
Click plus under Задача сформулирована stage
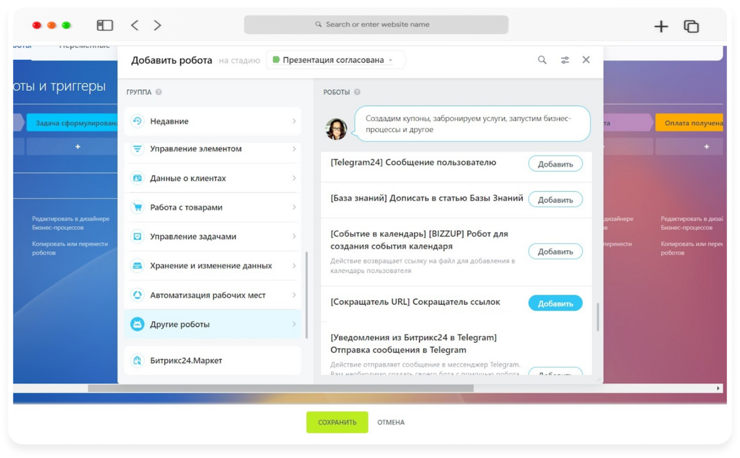[x=78, y=147]
